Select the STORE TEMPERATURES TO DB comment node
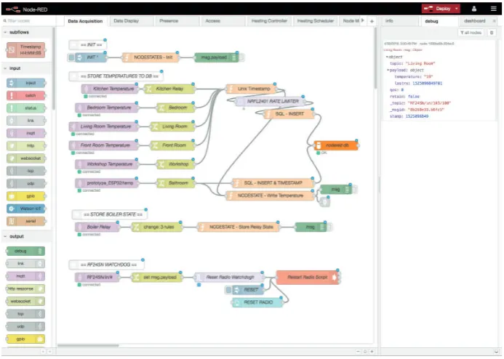The width and height of the screenshot is (504, 359). (116, 76)
